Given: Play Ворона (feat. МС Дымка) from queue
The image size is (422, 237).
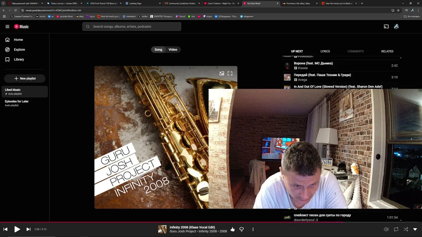Looking at the screenshot, I should coord(342,66).
